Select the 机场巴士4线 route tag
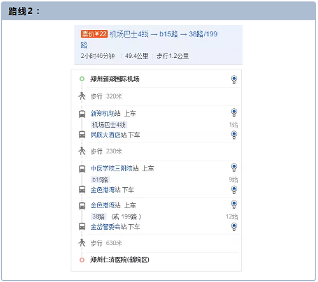Image resolution: width=318 pixels, height=282 pixels. click(x=109, y=125)
